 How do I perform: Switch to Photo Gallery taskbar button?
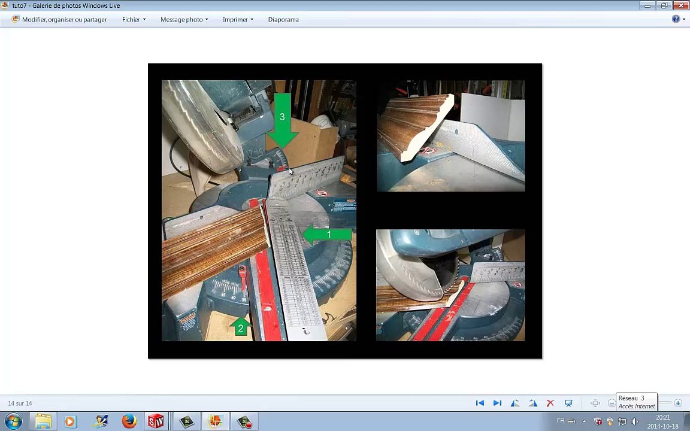tap(216, 421)
